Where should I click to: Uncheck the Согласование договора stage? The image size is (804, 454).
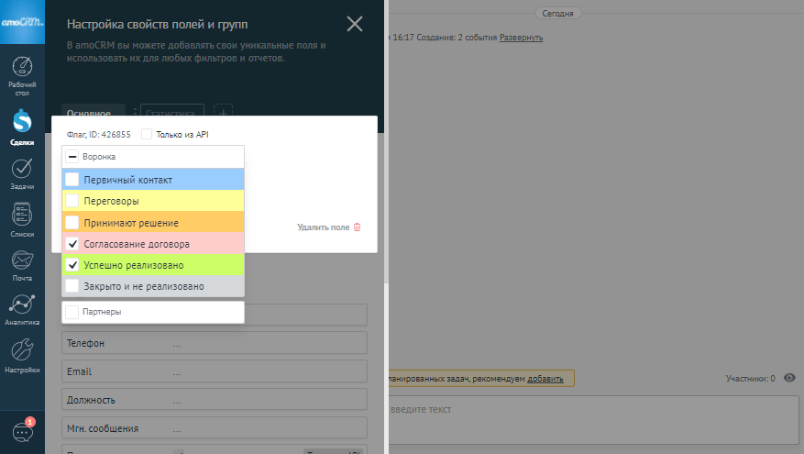click(72, 244)
